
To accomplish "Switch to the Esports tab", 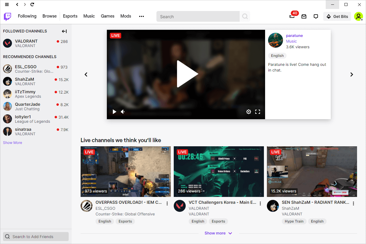I will tap(70, 16).
